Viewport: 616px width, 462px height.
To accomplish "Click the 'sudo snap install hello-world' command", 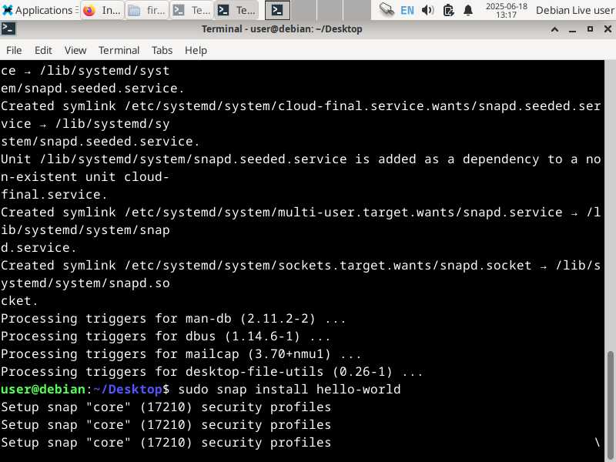I will [x=290, y=390].
